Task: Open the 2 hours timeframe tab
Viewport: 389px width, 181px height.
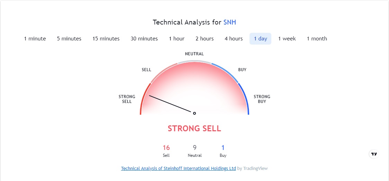Action: (205, 39)
